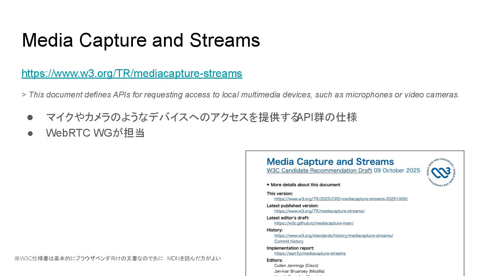492x276 pixels.
Task: Click the footnote about W3C仕様書 and MDN
Action: tap(118, 258)
